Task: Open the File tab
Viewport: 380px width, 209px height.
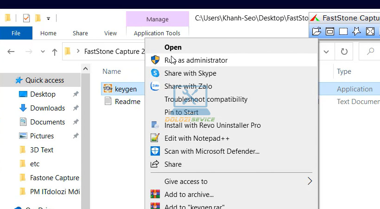Action: click(x=16, y=33)
